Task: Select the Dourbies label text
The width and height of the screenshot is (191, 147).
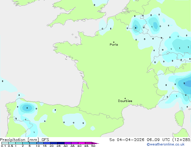Action: click(125, 101)
